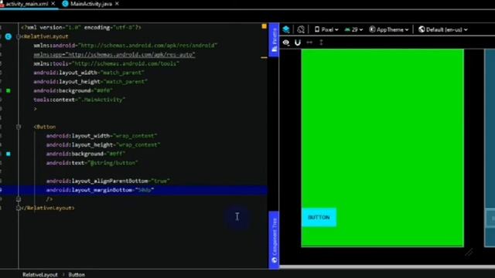Toggle view options eye icon
495x278 pixels.
[286, 42]
